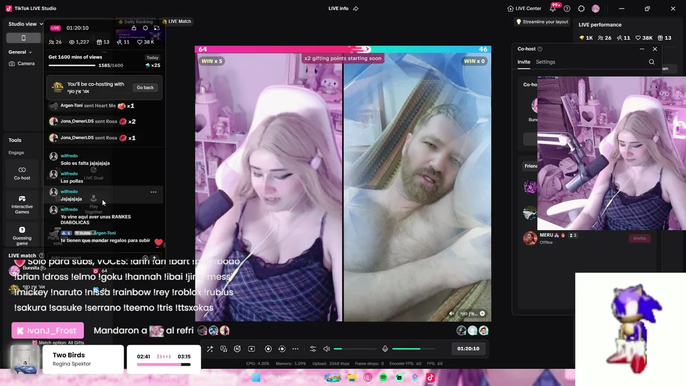Click the dashed-circle replay capture icon
This screenshot has height=386, width=686.
[282, 349]
